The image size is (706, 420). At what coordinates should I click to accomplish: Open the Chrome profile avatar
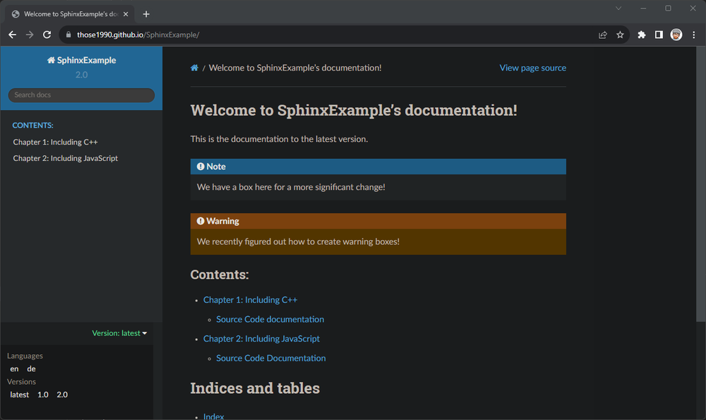[x=676, y=35]
